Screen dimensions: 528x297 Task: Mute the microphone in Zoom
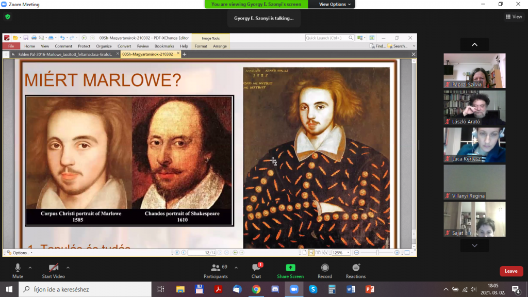click(18, 271)
